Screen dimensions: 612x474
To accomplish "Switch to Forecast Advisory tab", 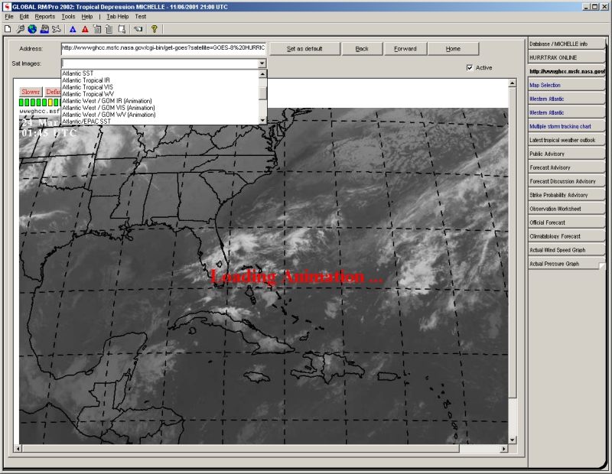I will [566, 167].
